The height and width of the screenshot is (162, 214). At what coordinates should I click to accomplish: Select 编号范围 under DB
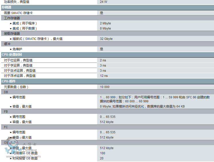pos(19,97)
